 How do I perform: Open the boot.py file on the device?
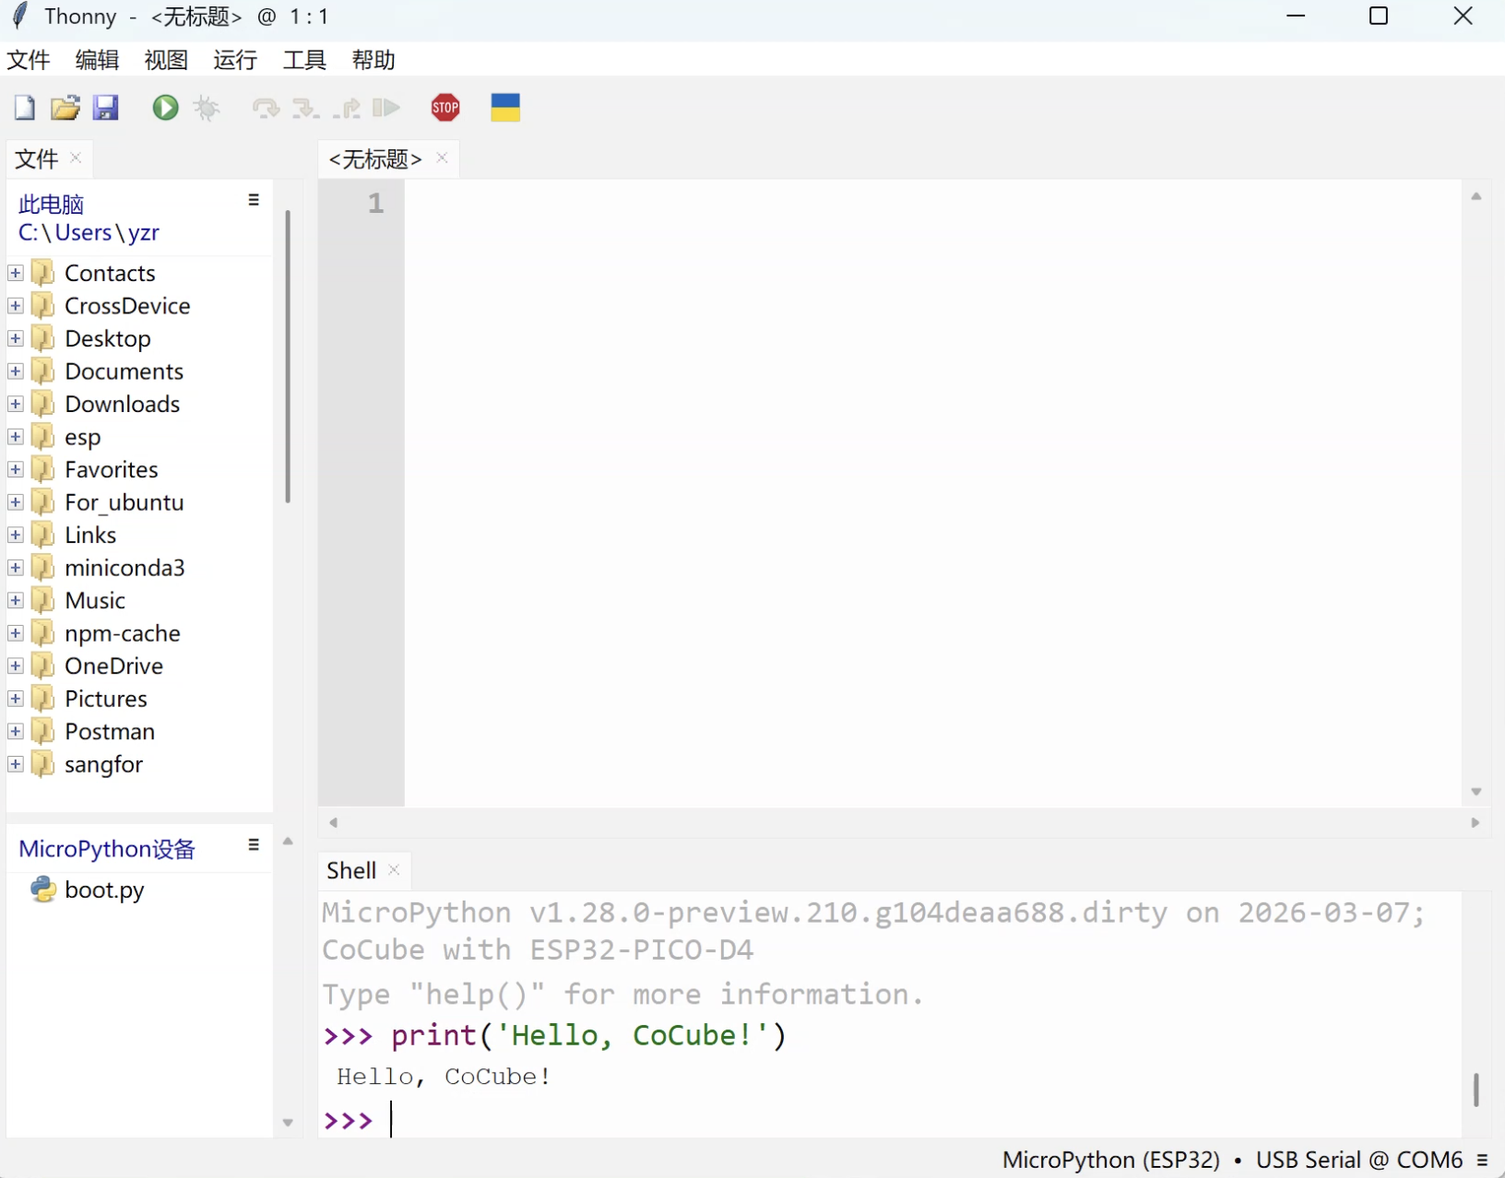click(x=103, y=889)
